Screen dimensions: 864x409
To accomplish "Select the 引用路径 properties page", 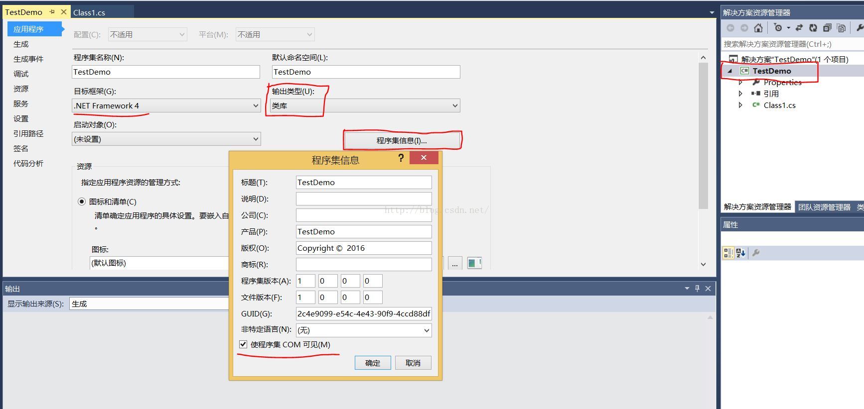I will pyautogui.click(x=28, y=134).
